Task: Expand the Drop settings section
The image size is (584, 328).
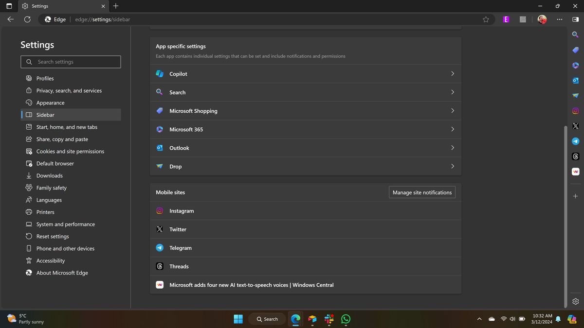Action: pyautogui.click(x=305, y=166)
